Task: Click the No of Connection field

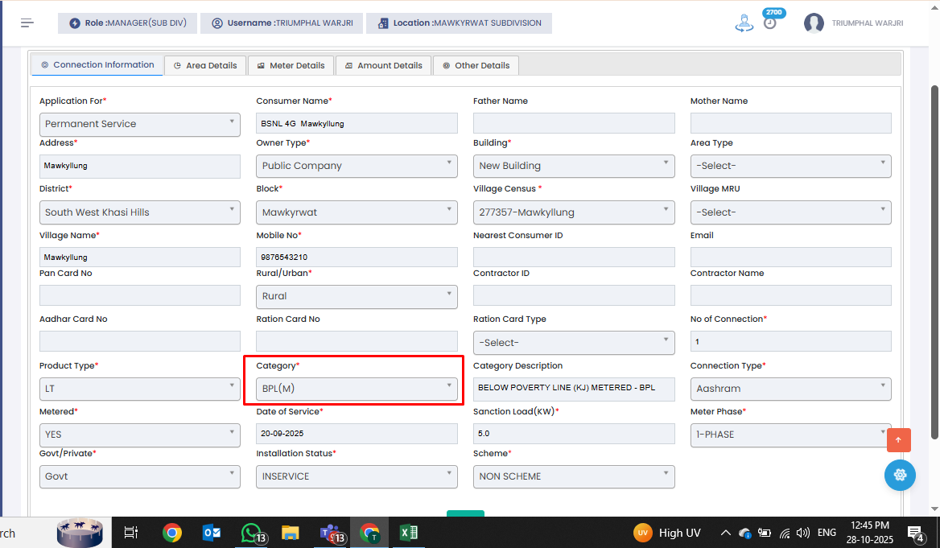Action: pyautogui.click(x=791, y=341)
